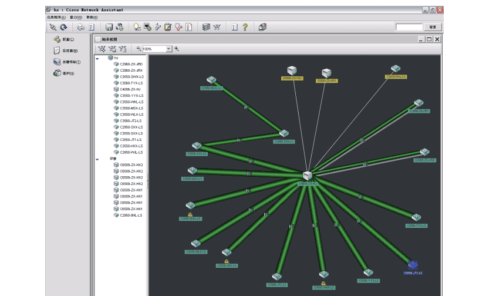Click the zoom in magnifier icon
496x296 pixels.
pyautogui.click(x=177, y=49)
